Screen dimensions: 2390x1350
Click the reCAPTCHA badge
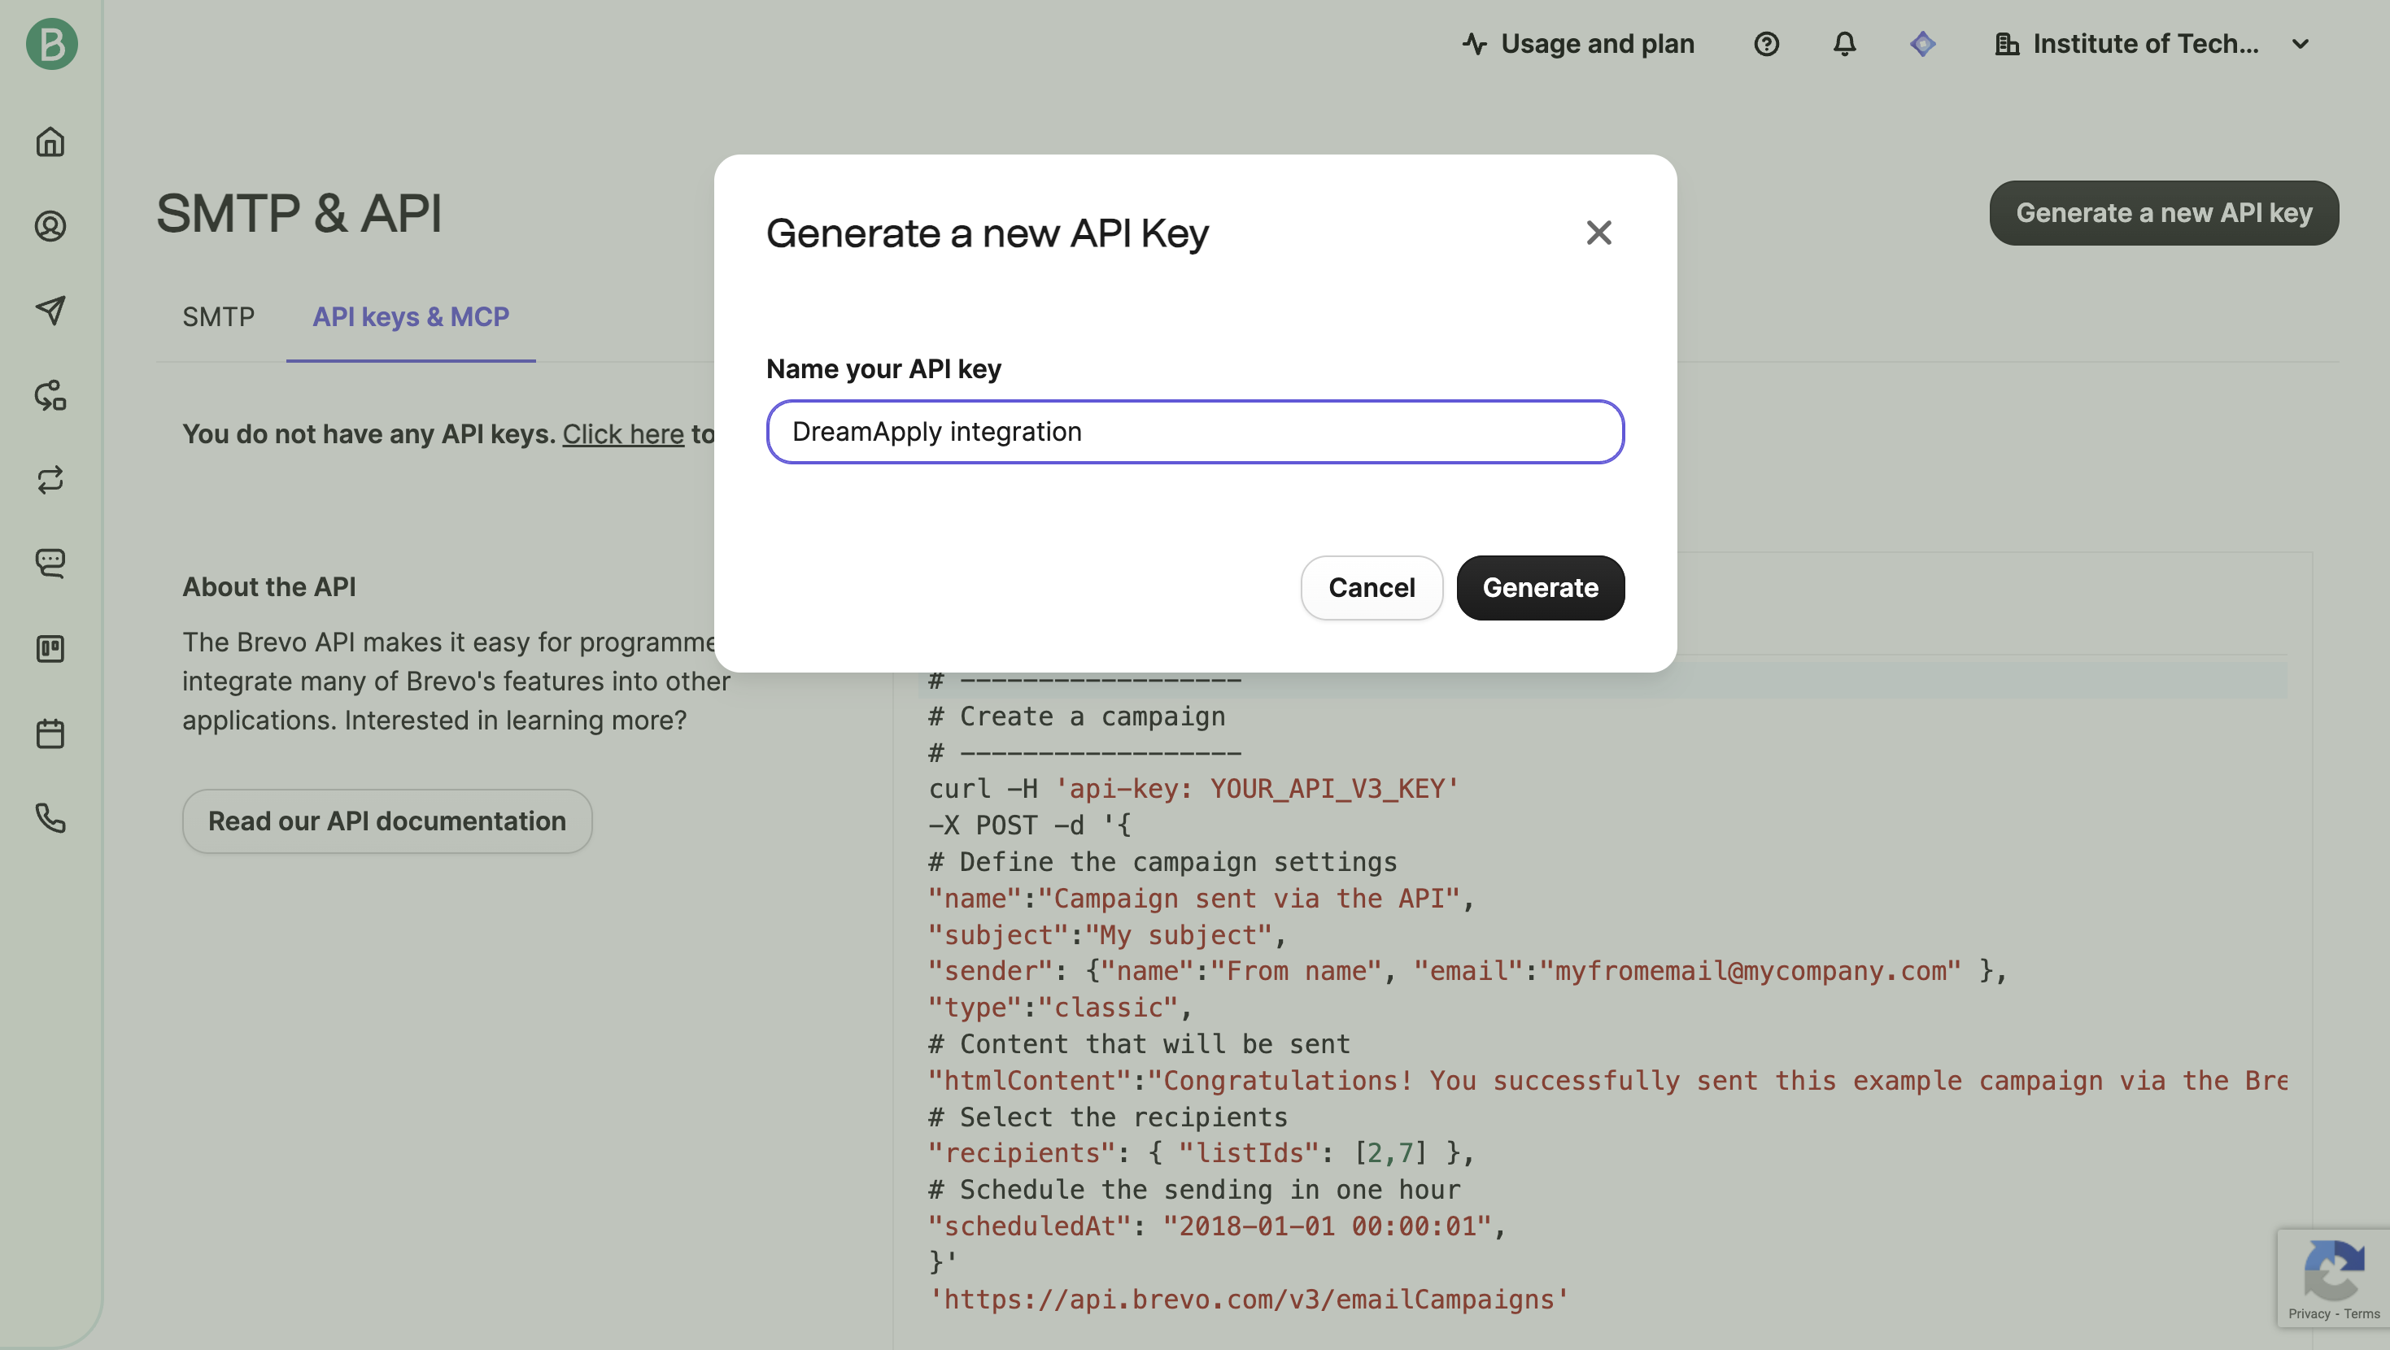pos(2332,1277)
